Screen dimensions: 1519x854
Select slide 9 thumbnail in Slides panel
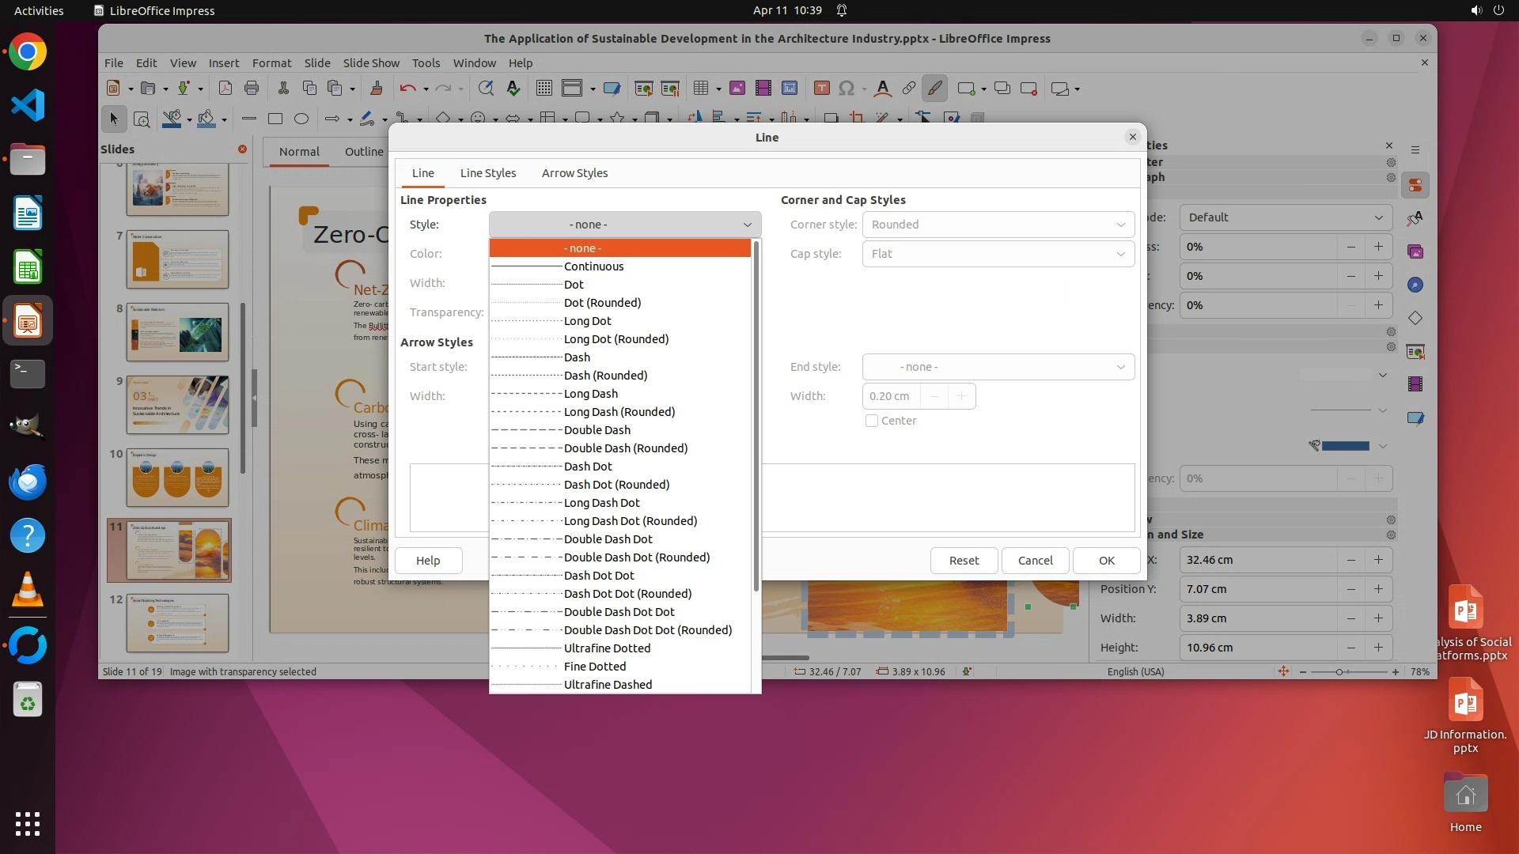click(177, 404)
